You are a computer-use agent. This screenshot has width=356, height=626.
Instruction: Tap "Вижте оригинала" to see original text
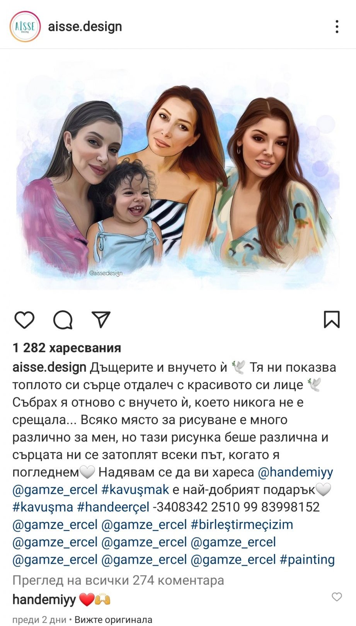[x=113, y=620]
